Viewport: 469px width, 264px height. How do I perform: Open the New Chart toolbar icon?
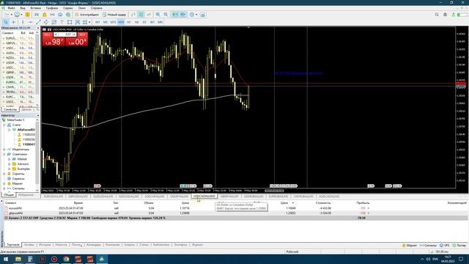coord(7,15)
